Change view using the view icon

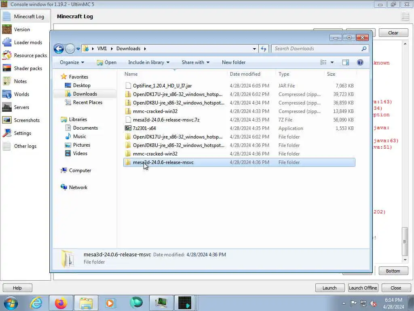323,62
